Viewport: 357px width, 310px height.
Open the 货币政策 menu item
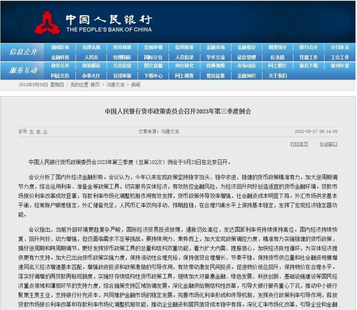point(122,47)
